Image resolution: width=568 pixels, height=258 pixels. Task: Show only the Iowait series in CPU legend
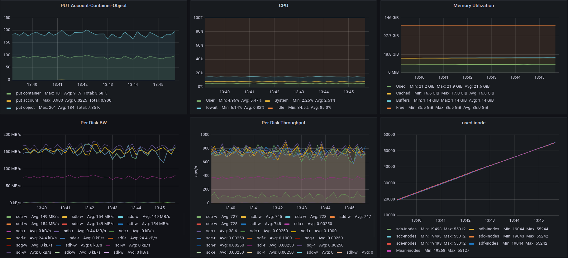(x=212, y=108)
